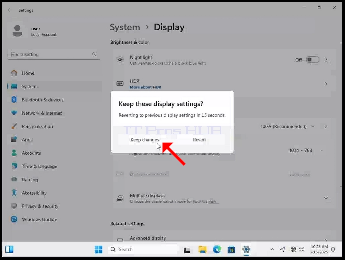Click the location arrow tray icon
Image resolution: width=345 pixels, height=260 pixels.
(282, 249)
